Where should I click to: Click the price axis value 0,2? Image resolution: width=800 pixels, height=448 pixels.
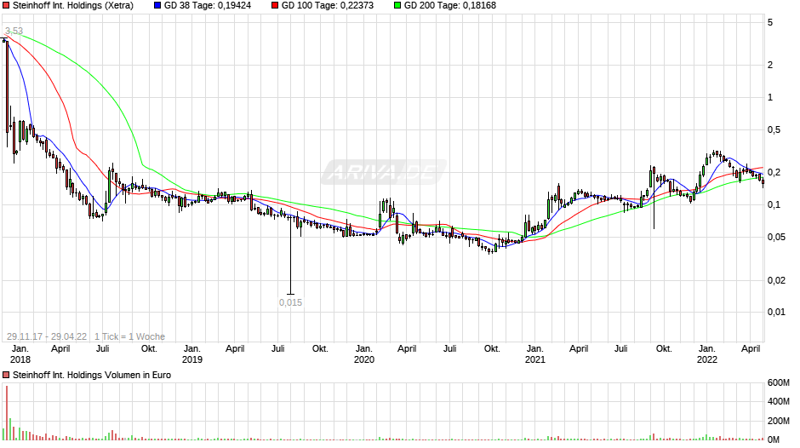click(774, 173)
